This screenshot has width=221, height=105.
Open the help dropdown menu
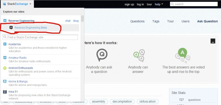click(x=159, y=4)
